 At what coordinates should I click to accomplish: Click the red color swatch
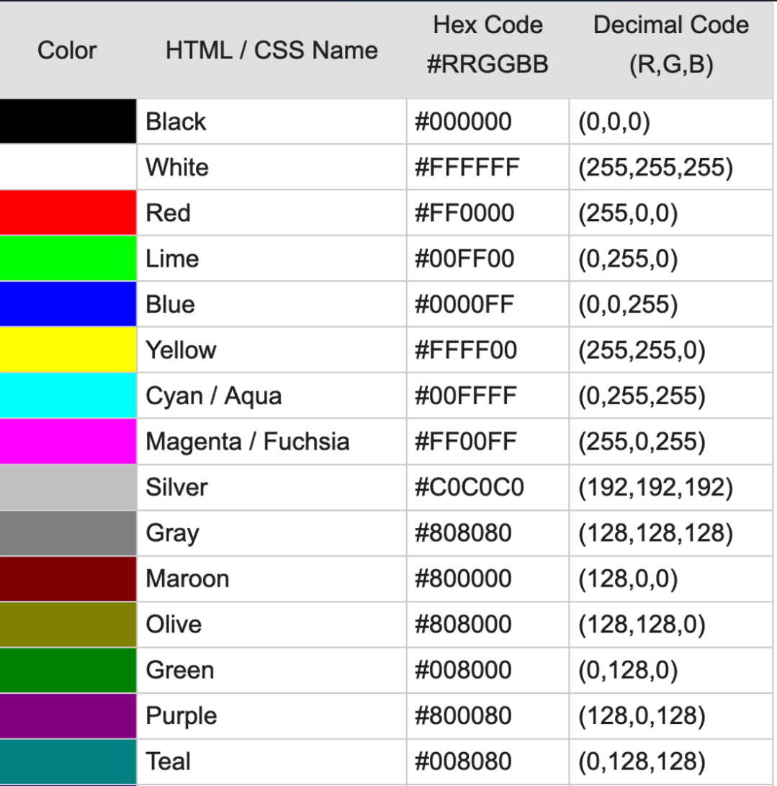point(68,213)
